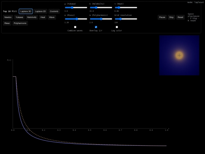Adjust the μ (Yukawa) slider
The image size is (205, 154).
tap(76, 8)
